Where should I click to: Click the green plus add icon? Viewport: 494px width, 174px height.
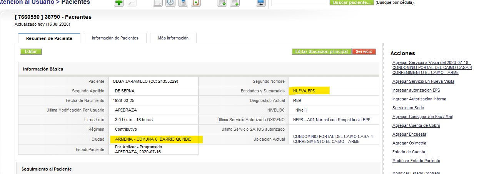(119, 3)
